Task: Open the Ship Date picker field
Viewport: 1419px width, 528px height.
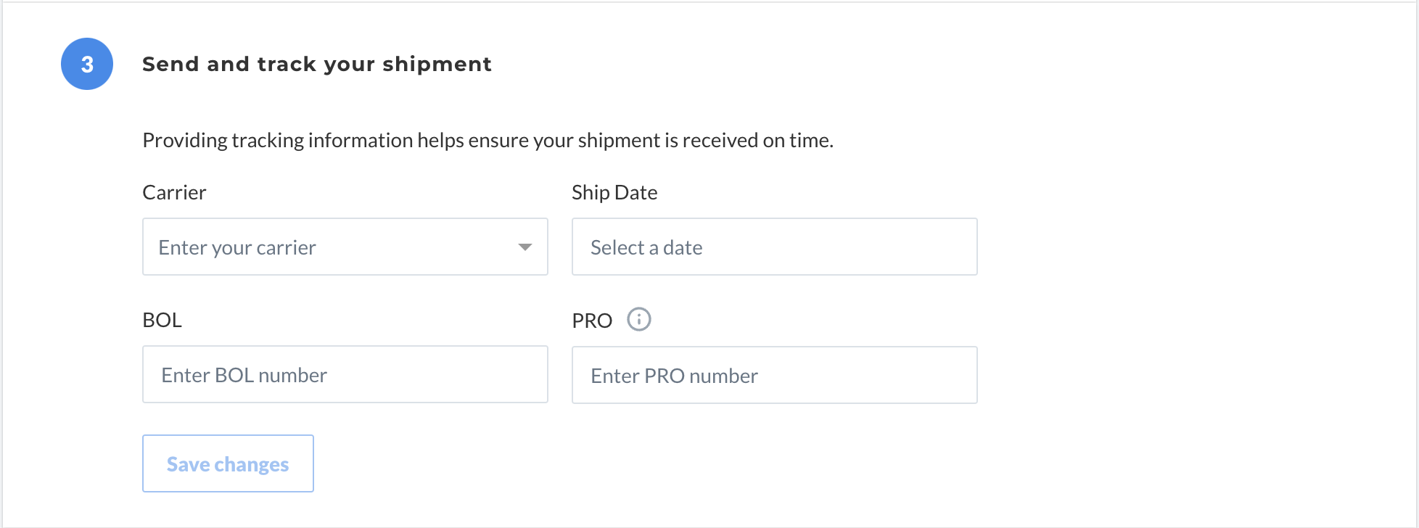Action: tap(775, 247)
